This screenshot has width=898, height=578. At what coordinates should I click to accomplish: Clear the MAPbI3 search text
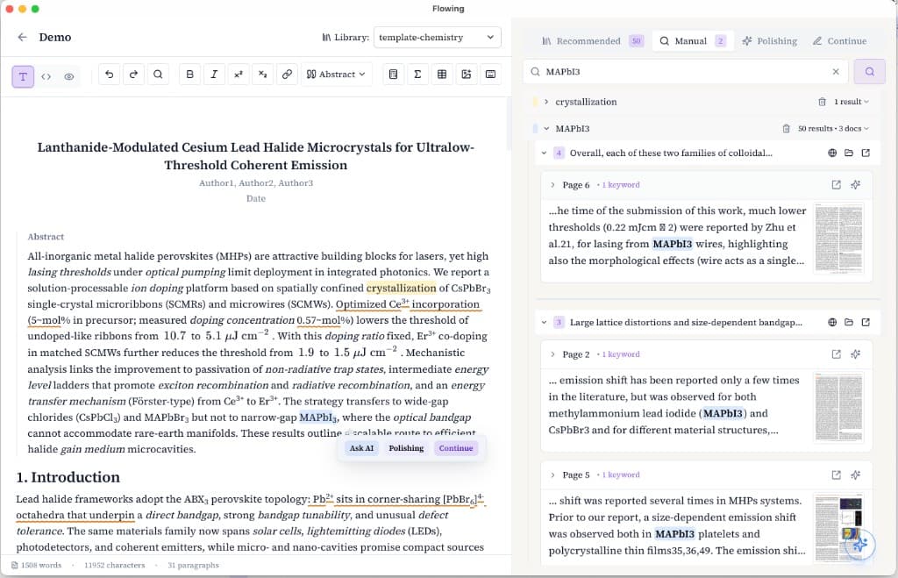(836, 72)
